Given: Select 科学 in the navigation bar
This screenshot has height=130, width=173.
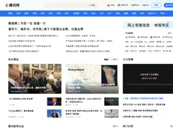Looking at the screenshot, I should click(142, 13).
